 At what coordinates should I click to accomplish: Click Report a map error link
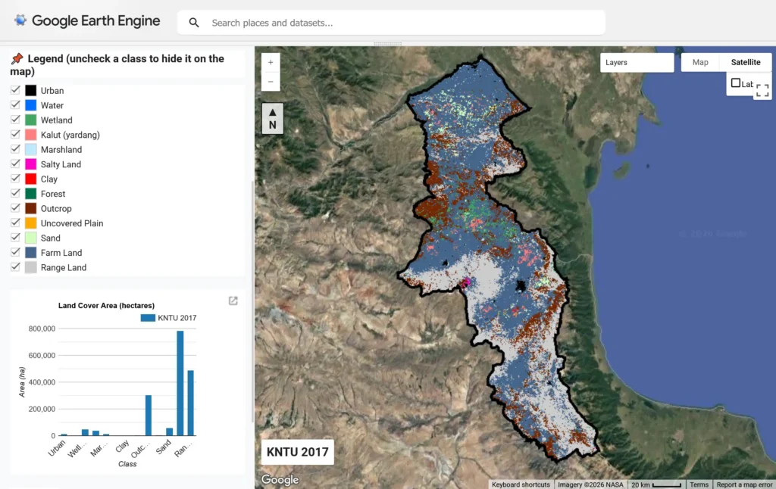coord(744,484)
